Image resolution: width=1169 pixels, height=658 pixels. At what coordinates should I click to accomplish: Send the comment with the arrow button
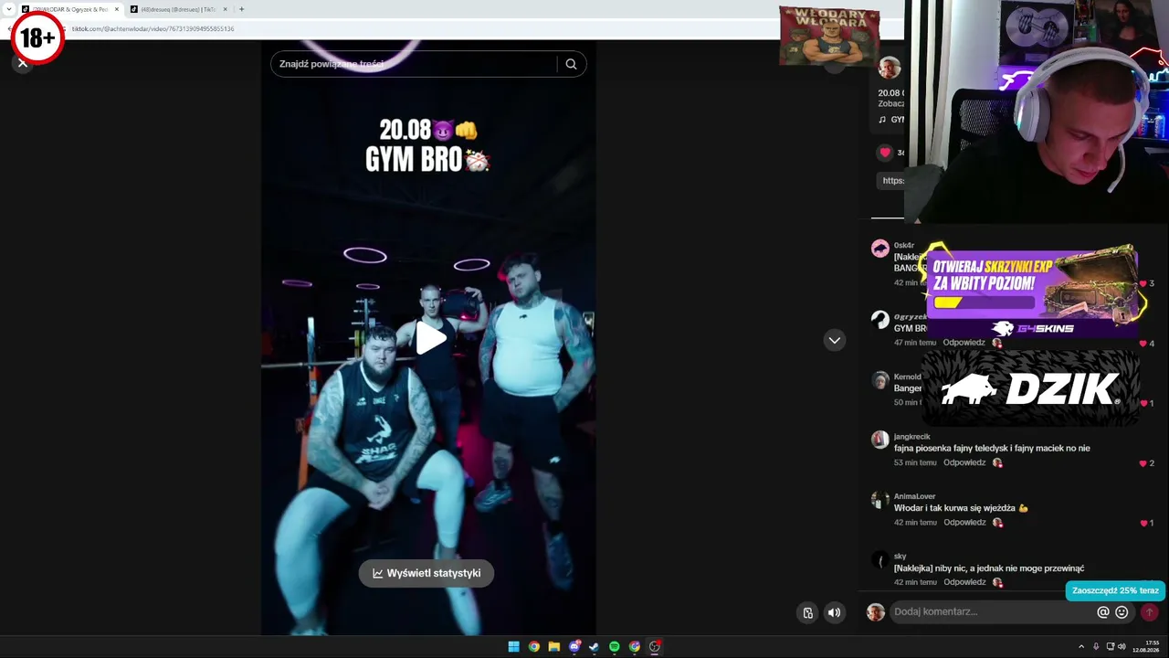point(1150,612)
